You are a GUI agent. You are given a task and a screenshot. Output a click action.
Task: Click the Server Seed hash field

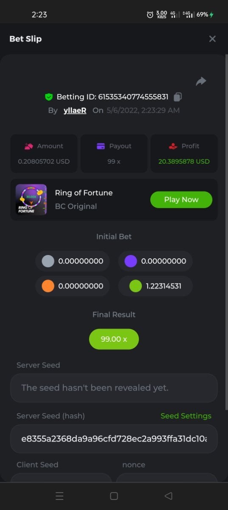[x=114, y=439]
